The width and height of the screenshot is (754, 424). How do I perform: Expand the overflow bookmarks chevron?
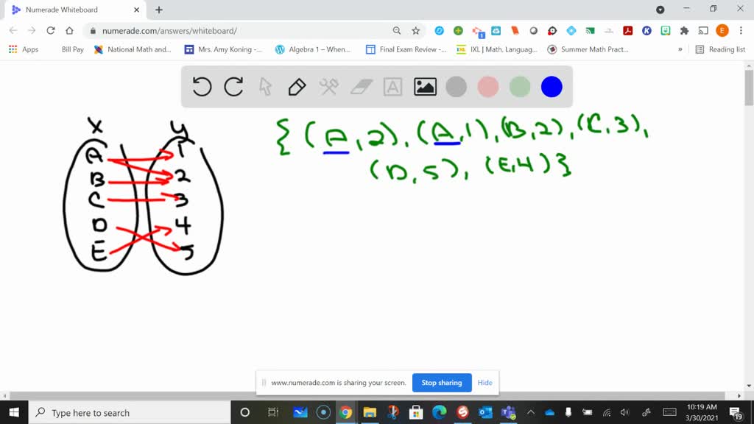[x=681, y=49]
